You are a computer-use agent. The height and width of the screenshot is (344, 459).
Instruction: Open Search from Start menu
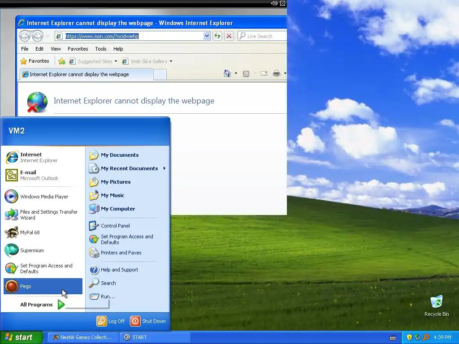[128, 283]
